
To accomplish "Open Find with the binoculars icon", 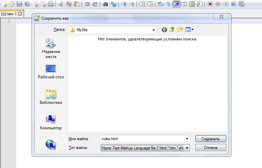I will click(x=105, y=4).
